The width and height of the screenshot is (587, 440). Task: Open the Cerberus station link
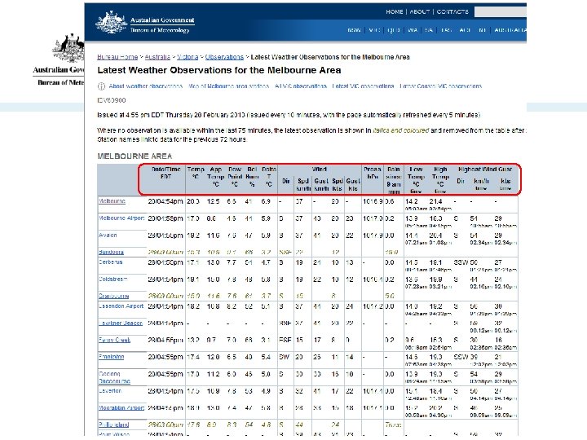click(x=110, y=262)
